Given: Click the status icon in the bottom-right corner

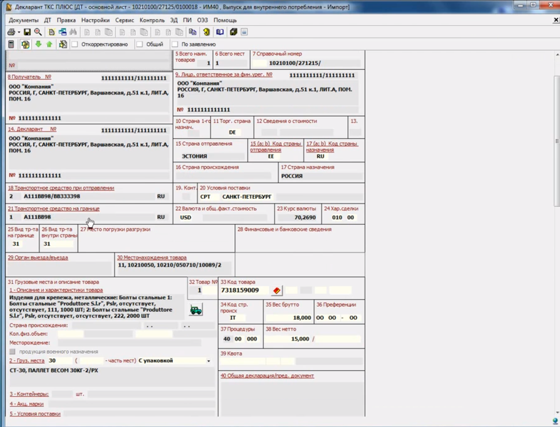Looking at the screenshot, I should [x=555, y=421].
